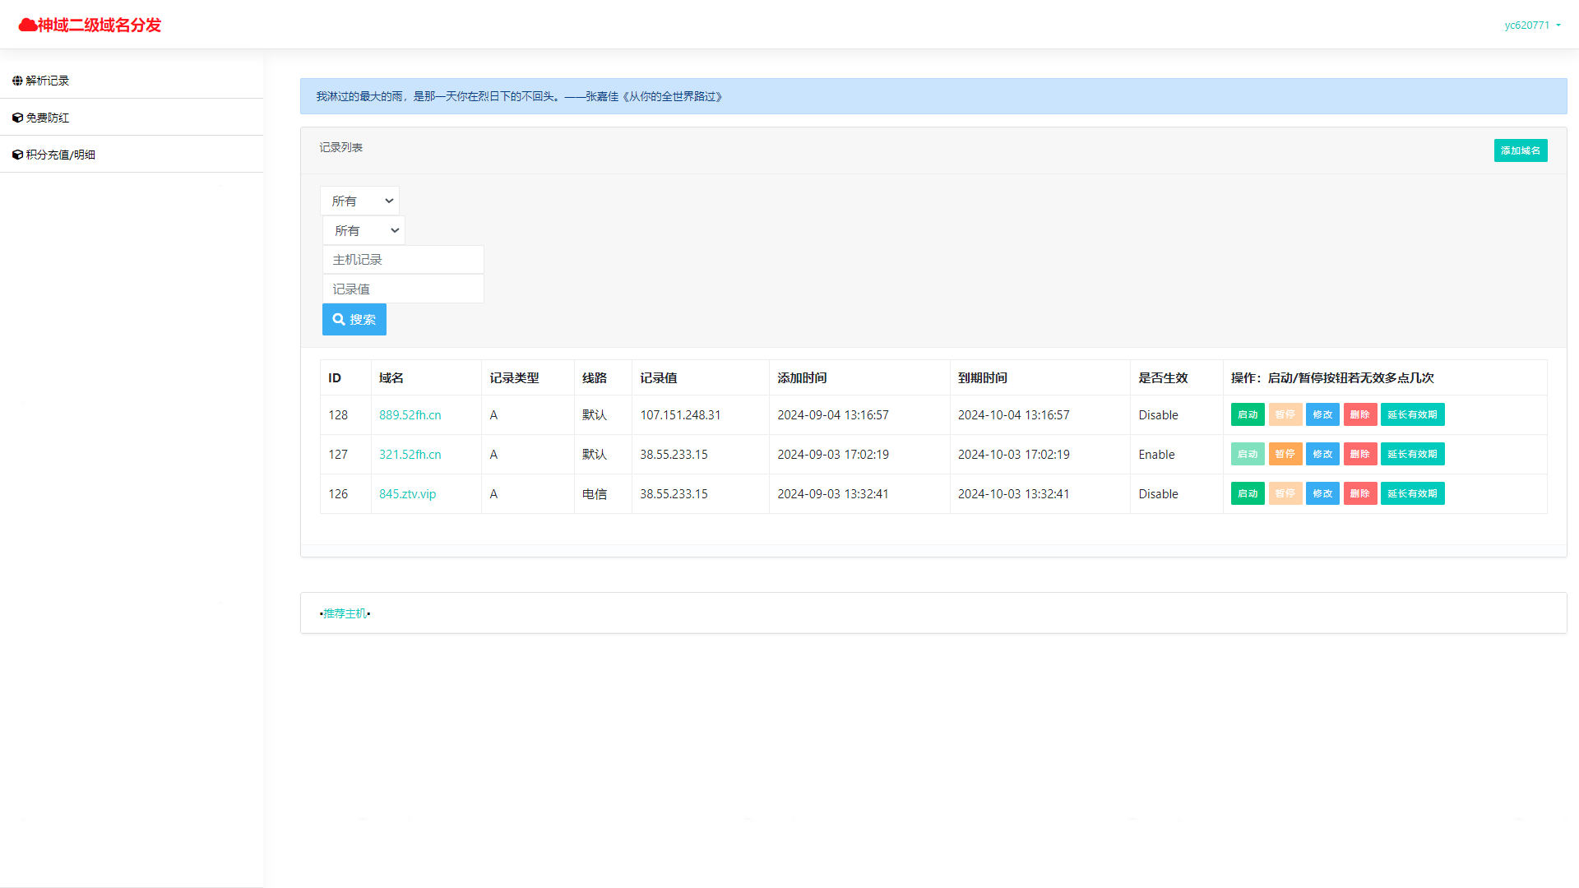The height and width of the screenshot is (888, 1579).
Task: Open 积分充值/明细 sidebar menu item
Action: click(60, 155)
